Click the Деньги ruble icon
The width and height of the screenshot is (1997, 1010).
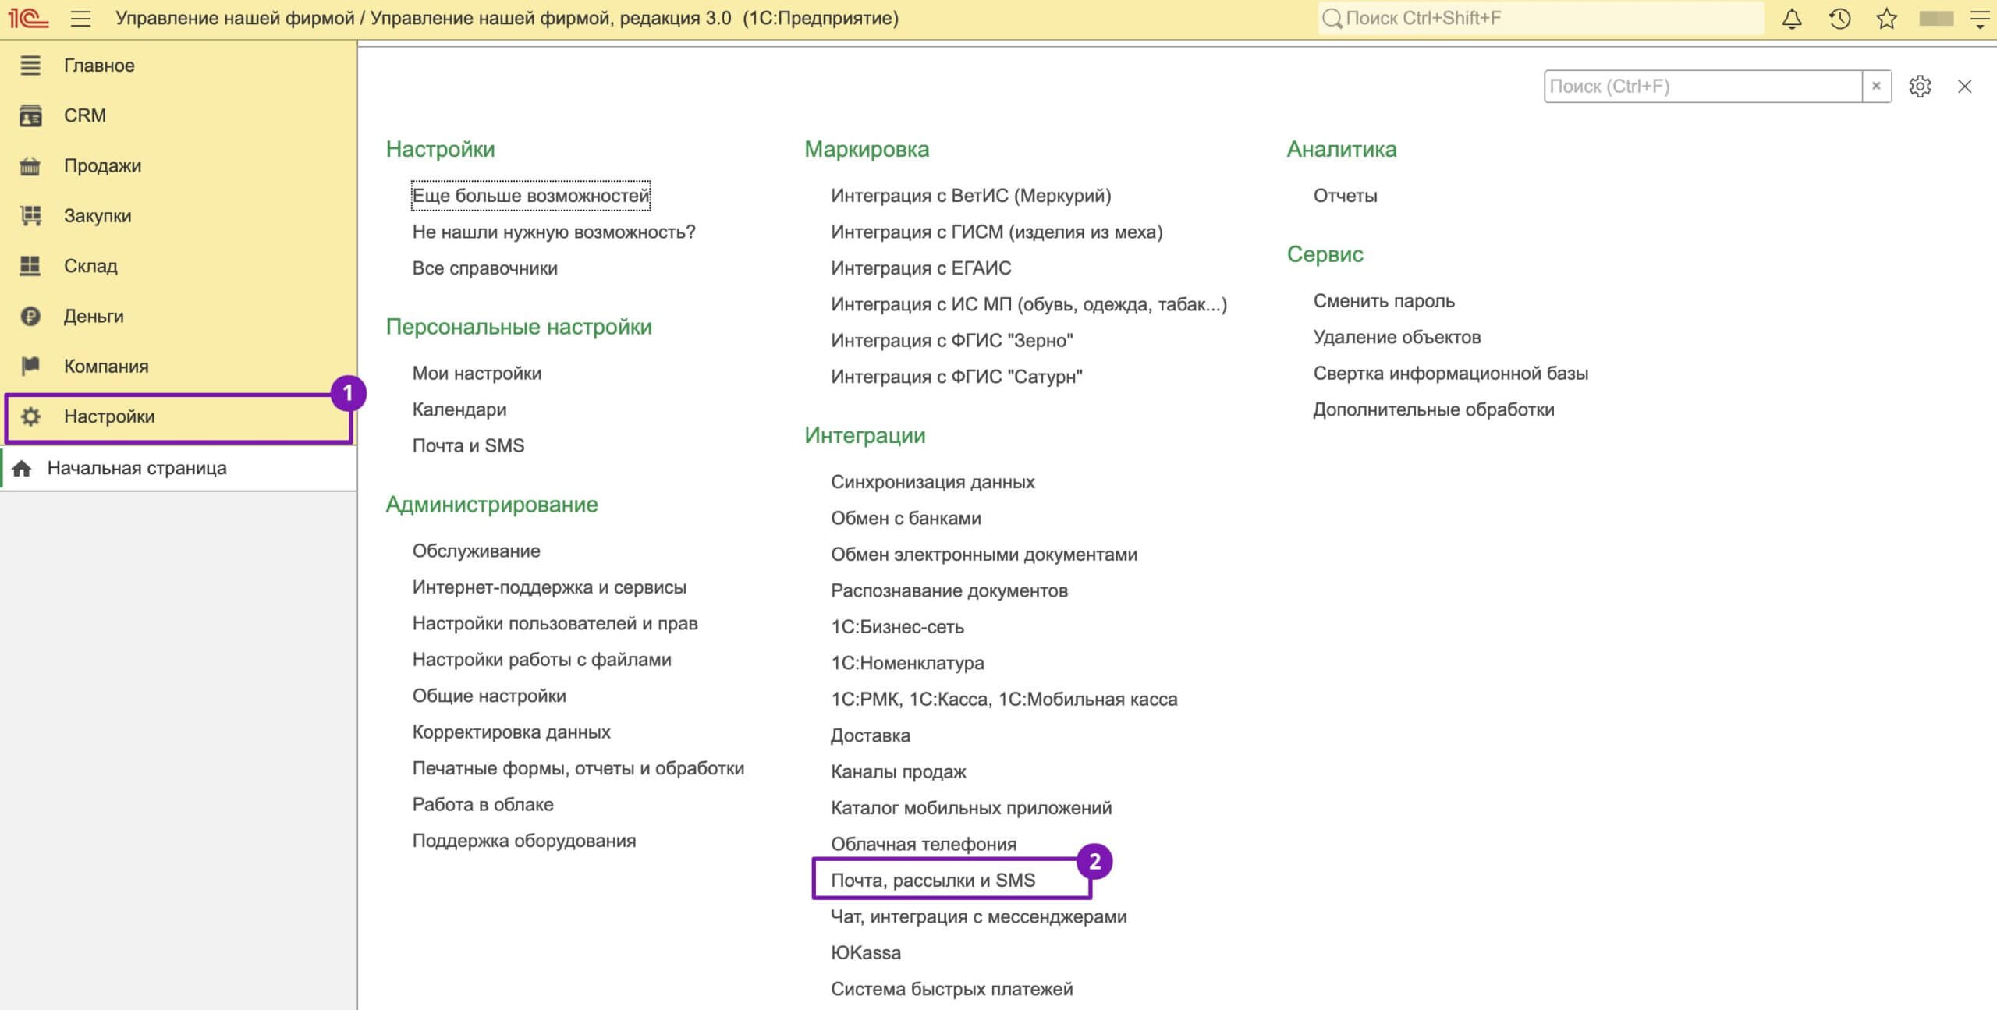pos(30,316)
